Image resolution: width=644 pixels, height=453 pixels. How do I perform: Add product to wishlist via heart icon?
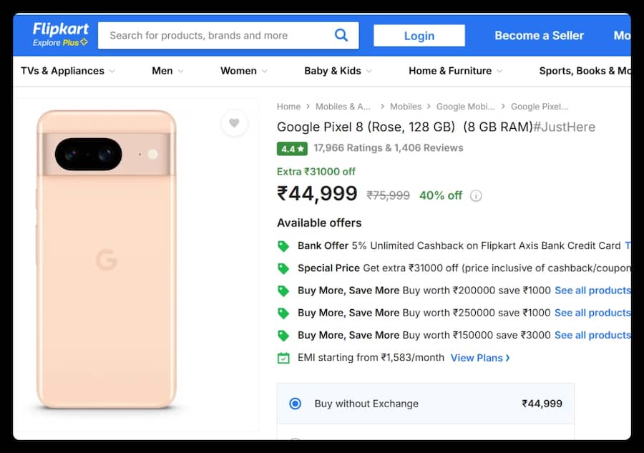click(234, 123)
